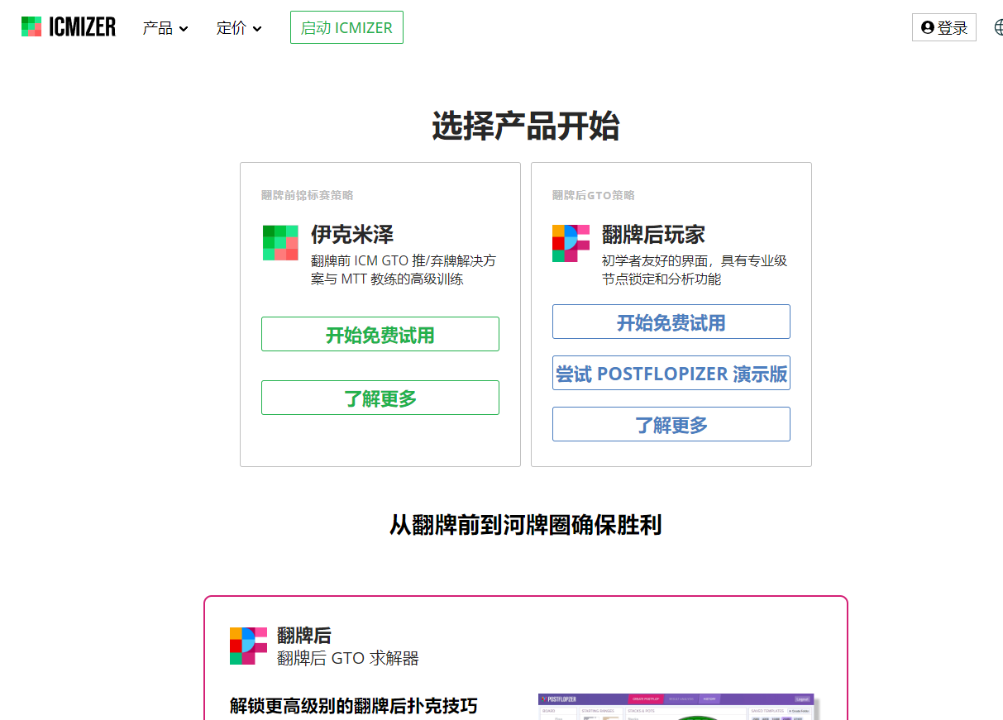Click the 翻牌后 GTO 求解器 section icon
Viewport: 1003px width, 720px height.
(x=248, y=646)
